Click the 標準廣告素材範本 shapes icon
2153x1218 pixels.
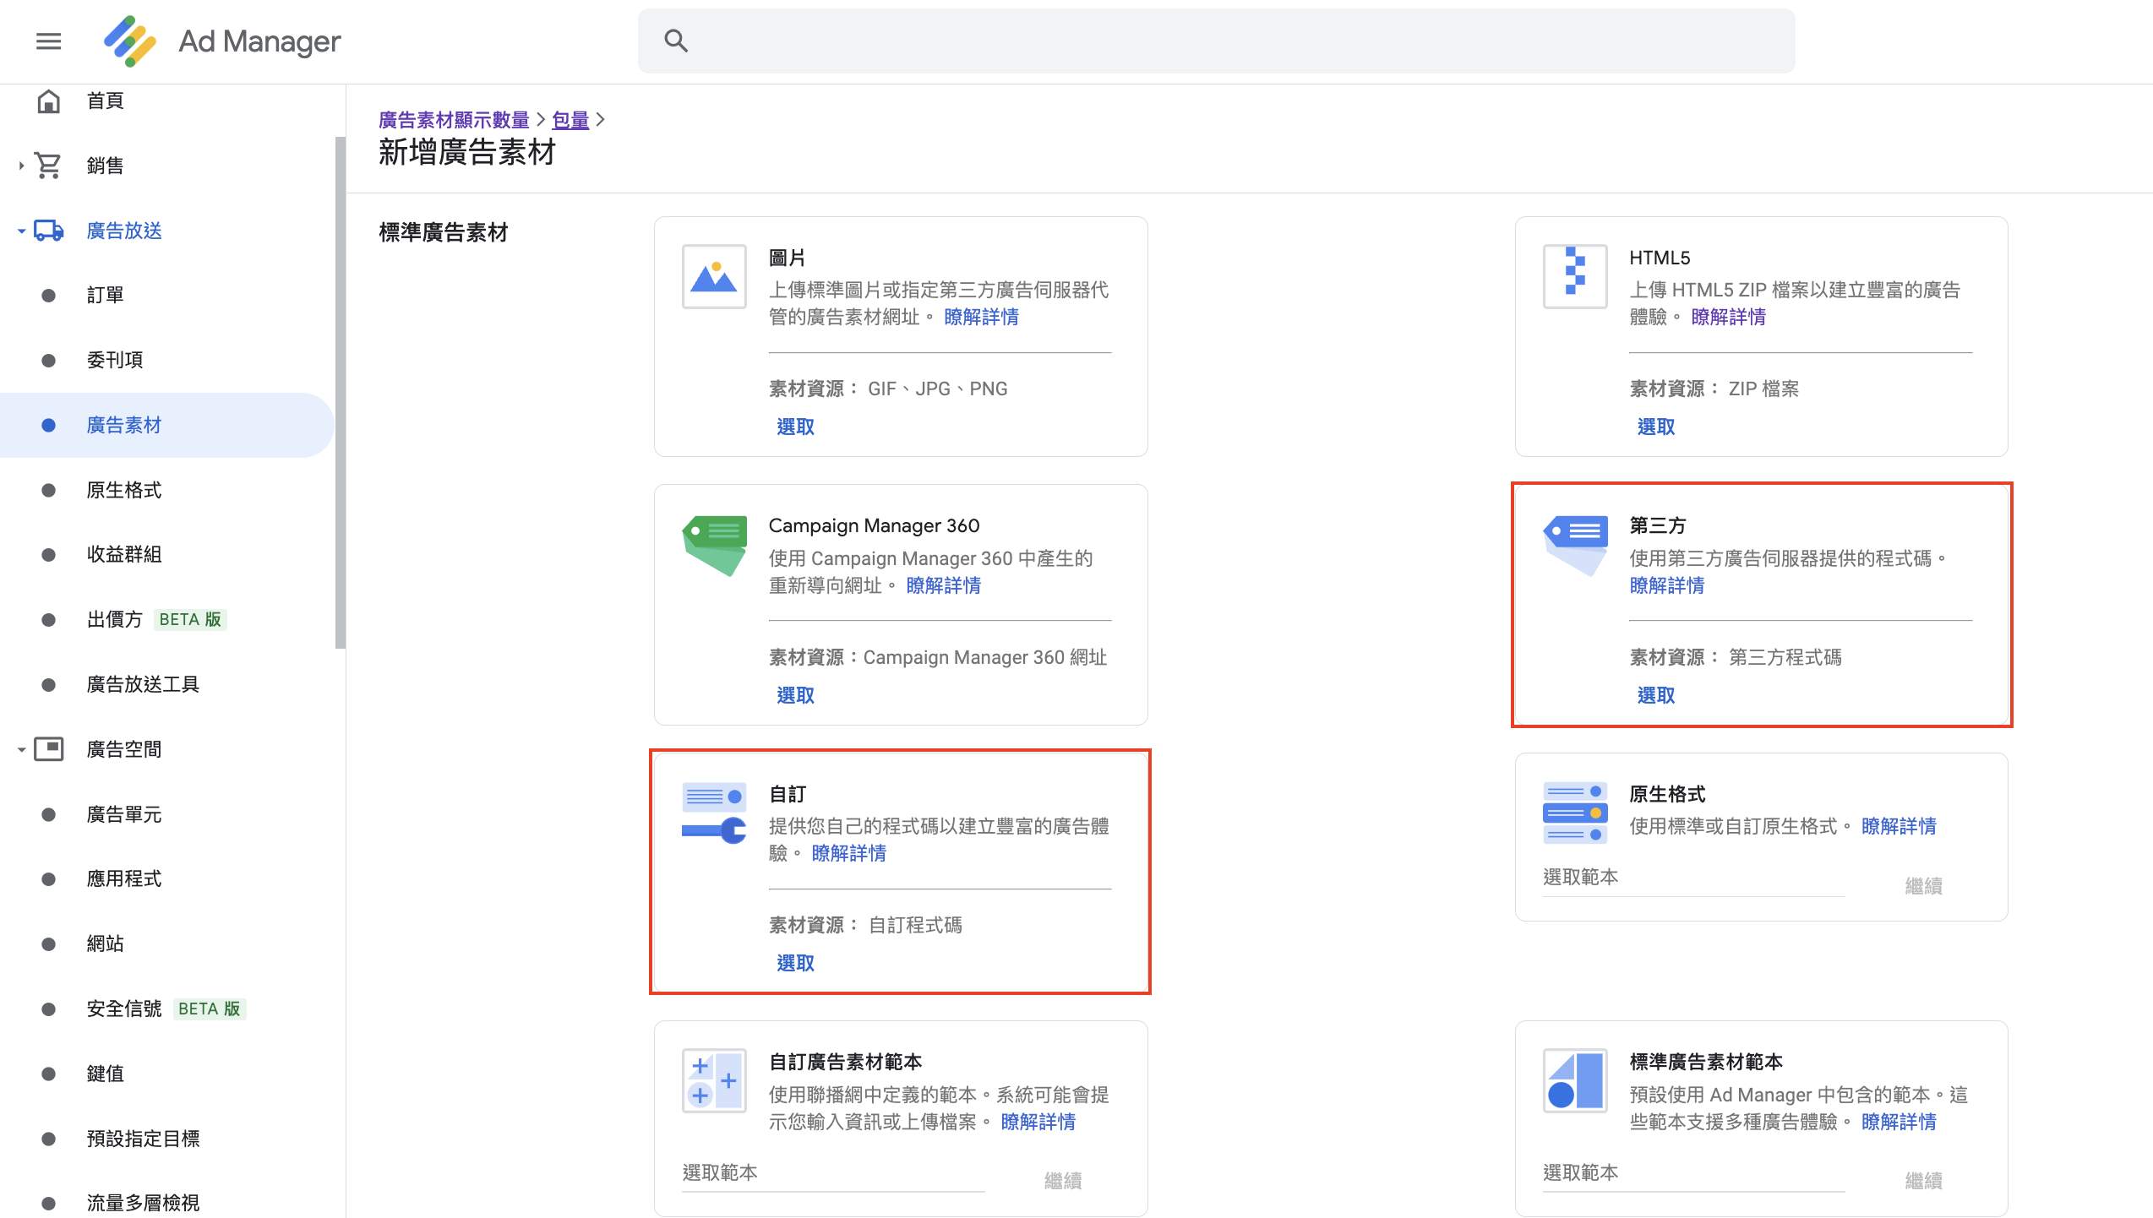pos(1575,1081)
